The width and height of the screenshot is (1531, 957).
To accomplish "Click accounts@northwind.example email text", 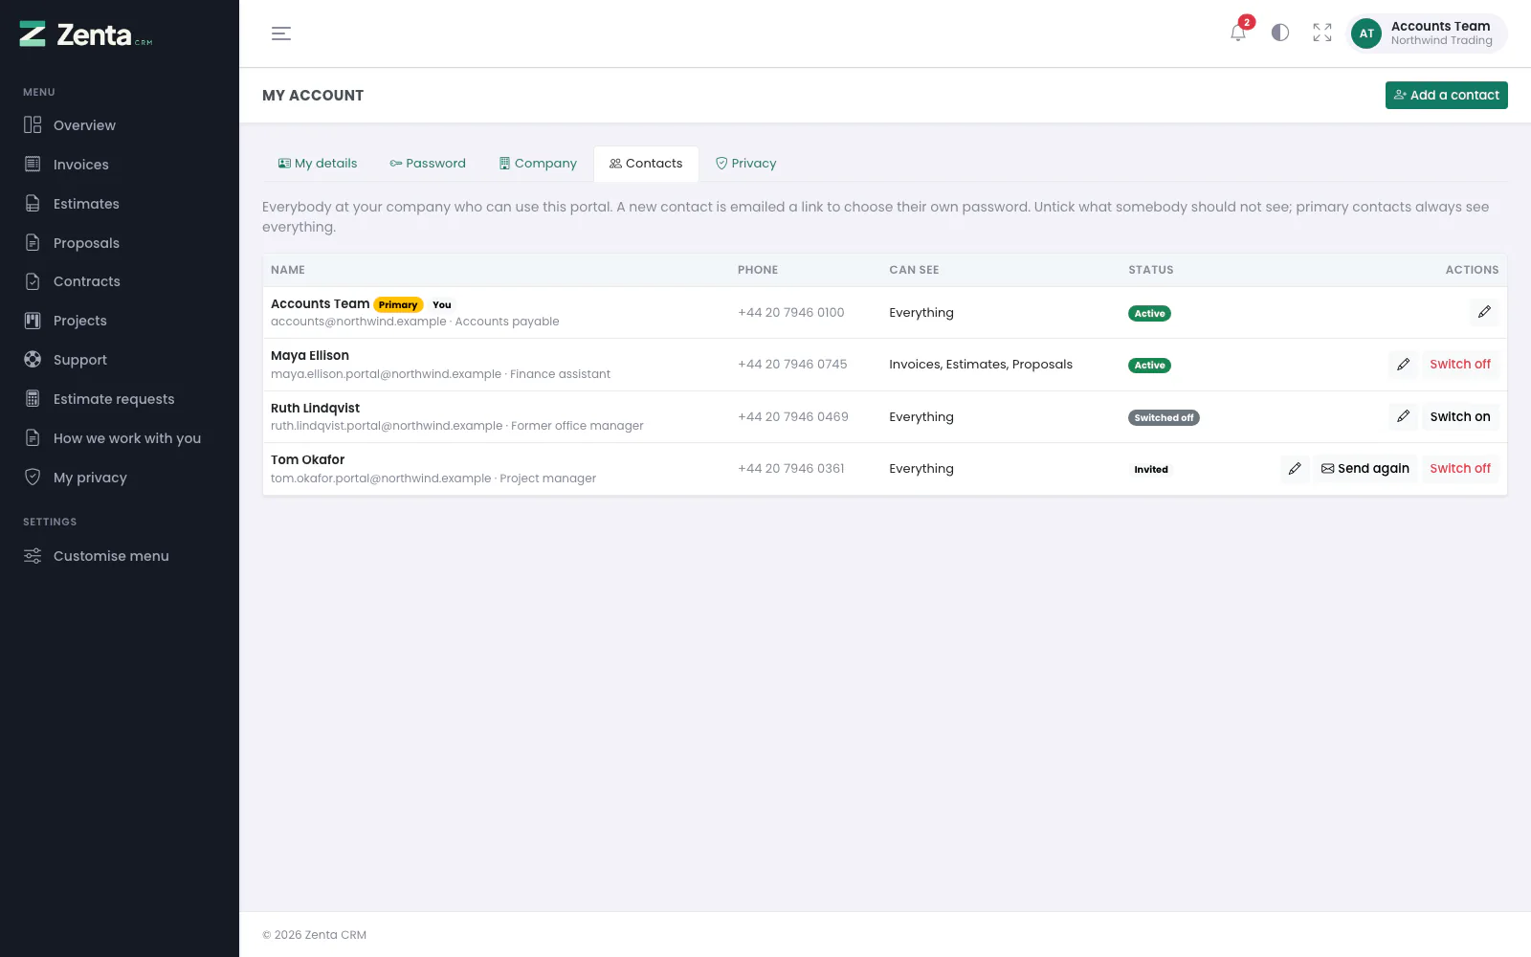I will 359,322.
